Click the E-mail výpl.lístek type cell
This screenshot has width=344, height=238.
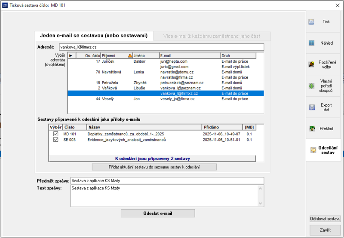point(236,67)
